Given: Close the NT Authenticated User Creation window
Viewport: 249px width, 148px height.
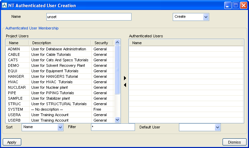Looking at the screenshot, I should 244,5.
